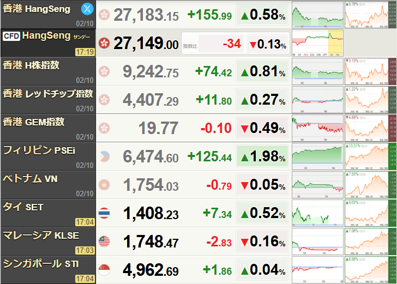This screenshot has height=284, width=397.
Task: View the KLSE intraday chart thumbnail
Action: [x=317, y=241]
